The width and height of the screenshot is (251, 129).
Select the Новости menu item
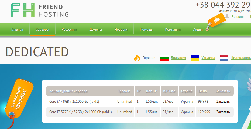click(121, 29)
